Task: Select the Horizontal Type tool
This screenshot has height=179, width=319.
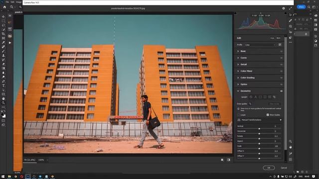Action: click(3, 86)
